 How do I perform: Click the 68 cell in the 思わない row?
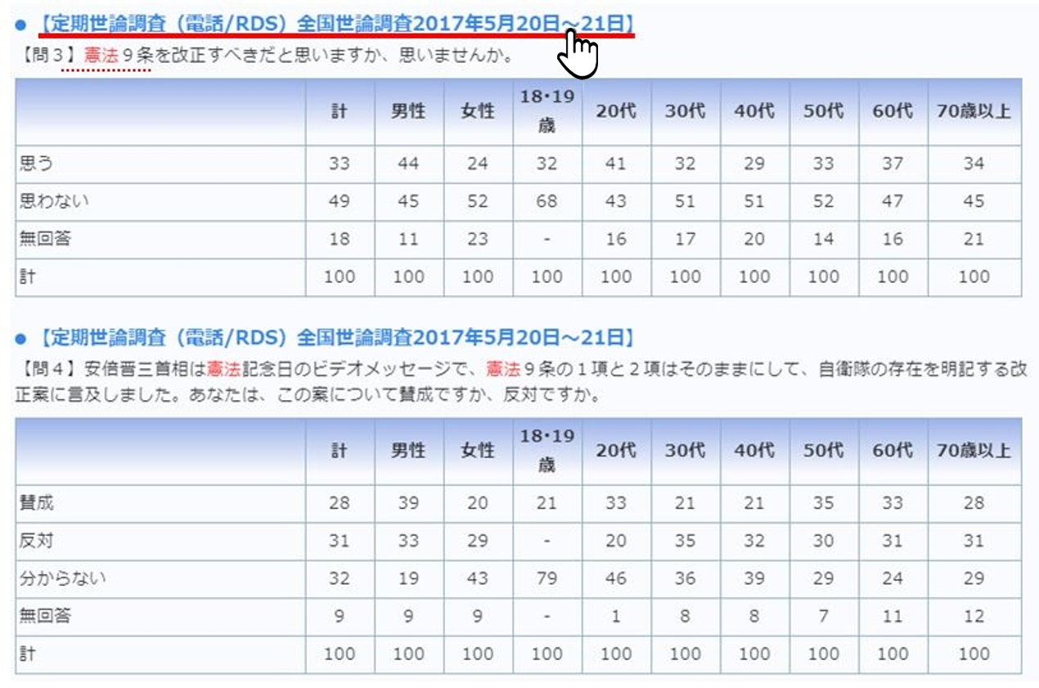(546, 201)
